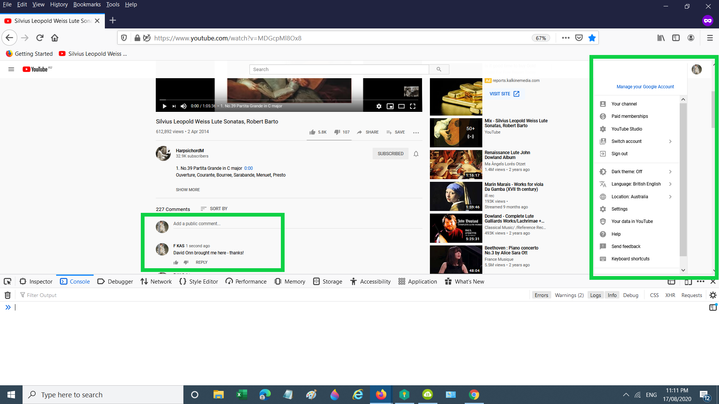Open Firefox hamburger application menu
719x404 pixels.
(x=710, y=38)
